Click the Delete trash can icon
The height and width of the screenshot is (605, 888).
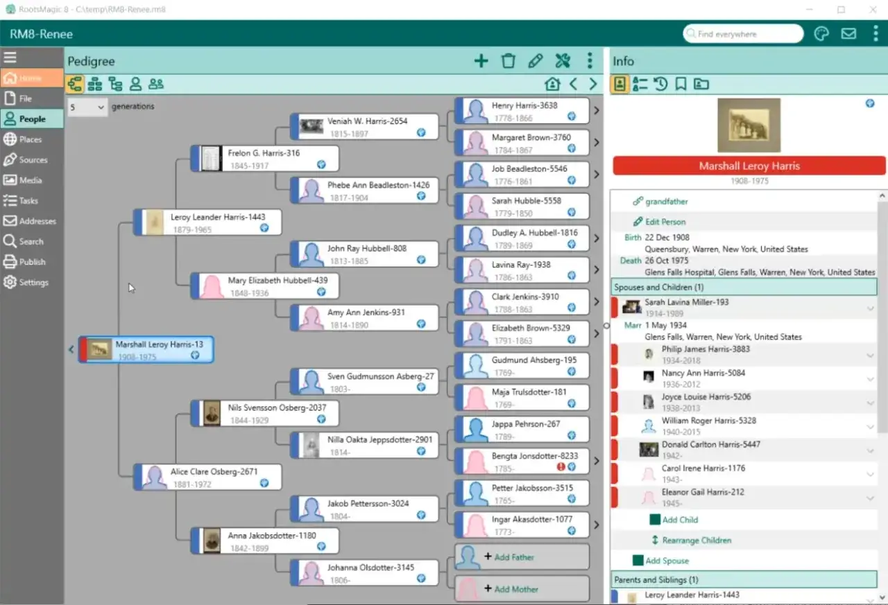[x=509, y=61]
